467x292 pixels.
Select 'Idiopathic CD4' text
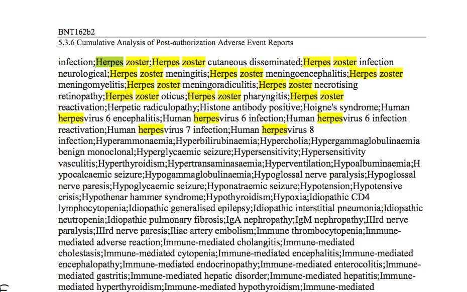click(339, 197)
